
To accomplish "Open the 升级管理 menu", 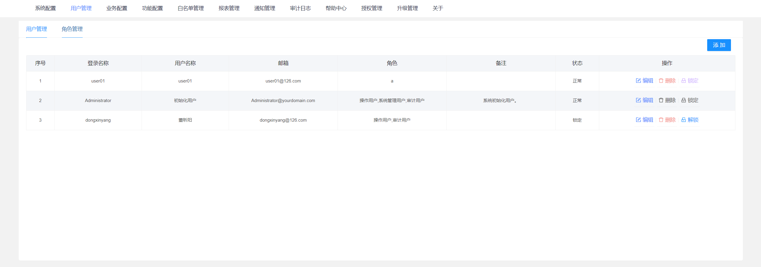I will point(408,8).
